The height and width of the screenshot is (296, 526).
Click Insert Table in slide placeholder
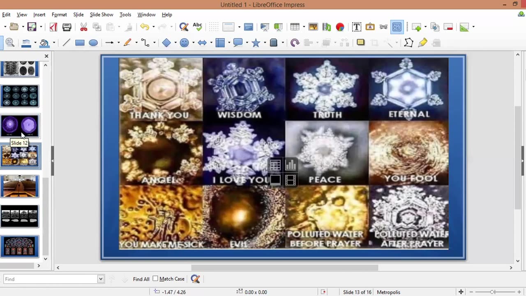(x=275, y=165)
